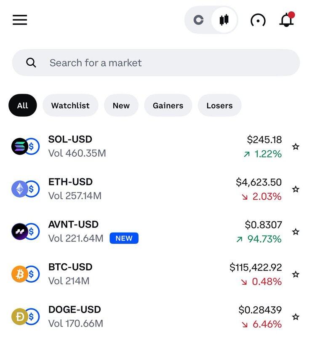
Task: Open the AVNT-USD NEW badge listing
Action: click(124, 238)
